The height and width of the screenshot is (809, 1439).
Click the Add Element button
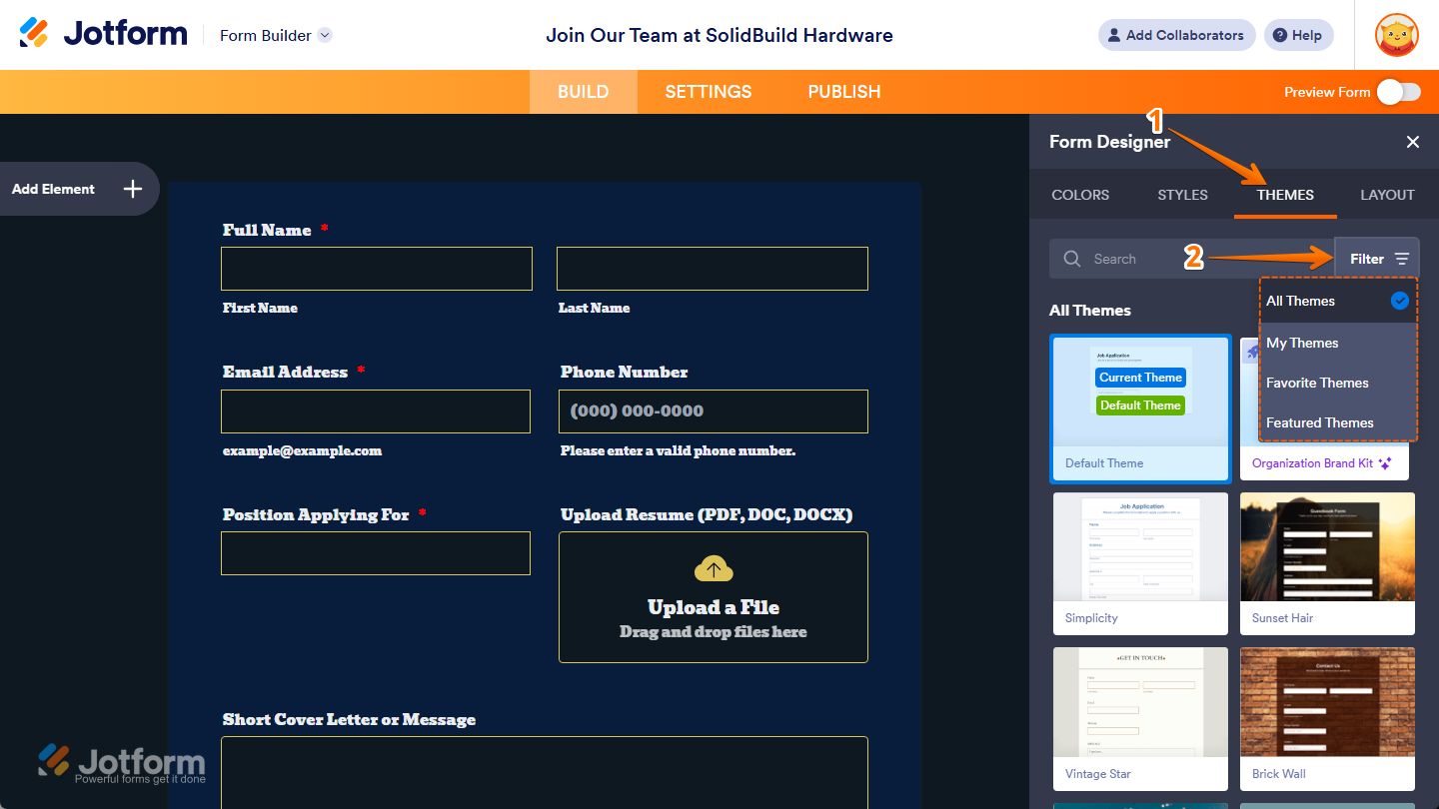click(78, 189)
